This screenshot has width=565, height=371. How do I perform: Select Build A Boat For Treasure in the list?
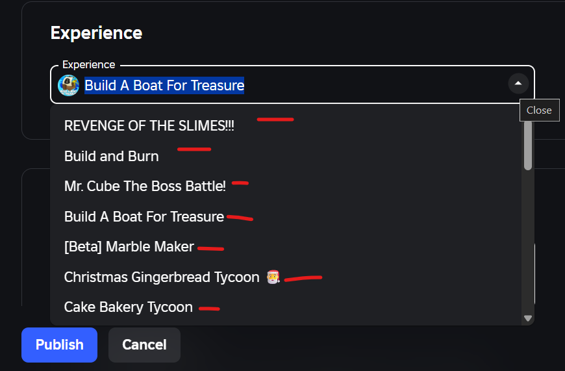click(x=144, y=217)
